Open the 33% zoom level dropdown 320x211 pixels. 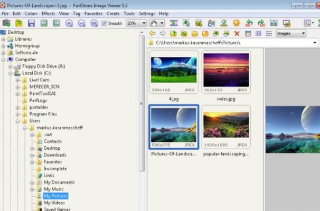coord(136,23)
